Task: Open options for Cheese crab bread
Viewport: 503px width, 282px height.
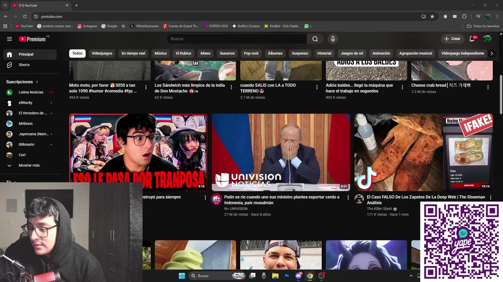Action: pos(488,87)
